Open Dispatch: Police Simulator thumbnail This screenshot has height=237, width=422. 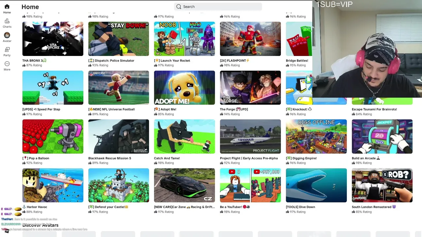pyautogui.click(x=119, y=39)
